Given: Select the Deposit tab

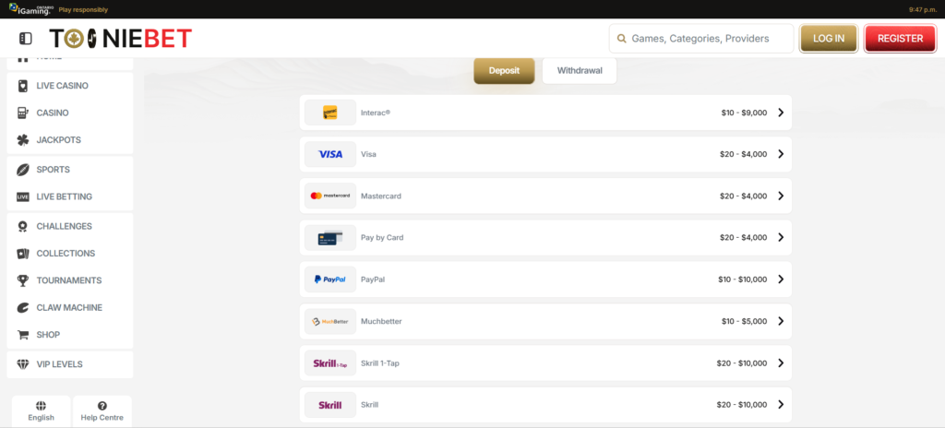Looking at the screenshot, I should pyautogui.click(x=504, y=70).
